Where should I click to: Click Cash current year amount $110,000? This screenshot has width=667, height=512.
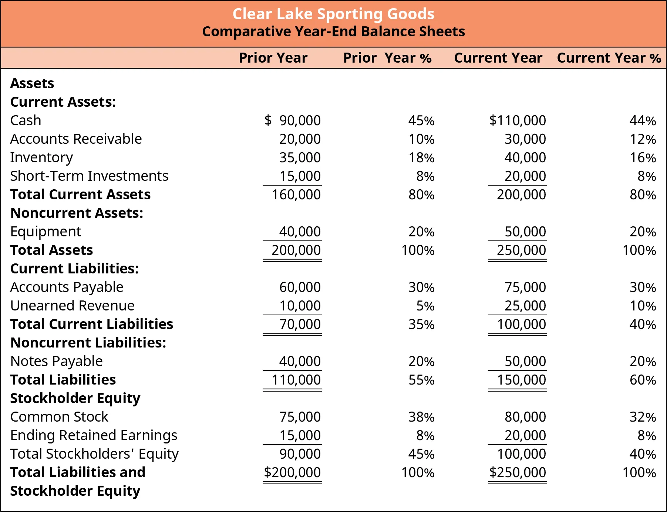(517, 121)
